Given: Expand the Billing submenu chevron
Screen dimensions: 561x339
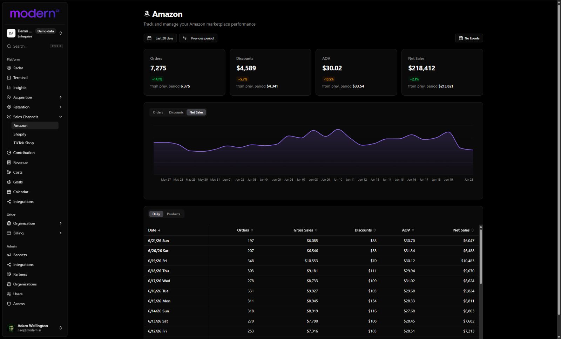Looking at the screenshot, I should tap(61, 233).
